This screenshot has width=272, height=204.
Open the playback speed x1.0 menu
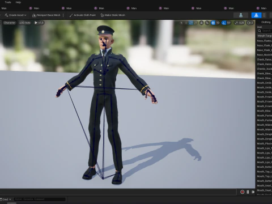tap(39, 23)
